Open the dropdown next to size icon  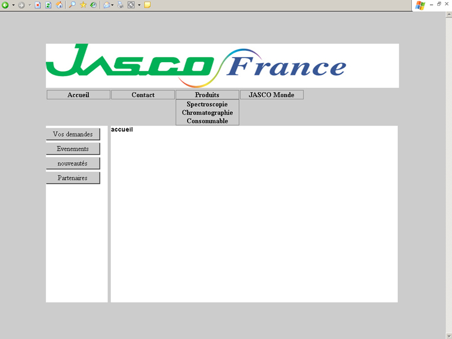tap(139, 5)
